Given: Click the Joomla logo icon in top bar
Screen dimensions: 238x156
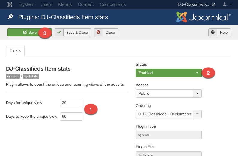Looking at the screenshot, I should point(10,4).
